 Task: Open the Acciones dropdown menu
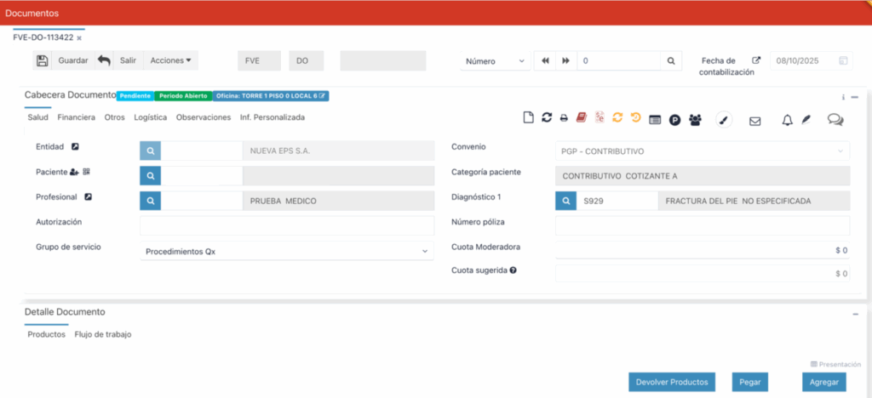pyautogui.click(x=170, y=60)
